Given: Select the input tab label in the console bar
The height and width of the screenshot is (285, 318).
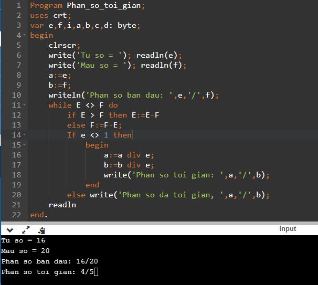Looking at the screenshot, I should point(288,229).
